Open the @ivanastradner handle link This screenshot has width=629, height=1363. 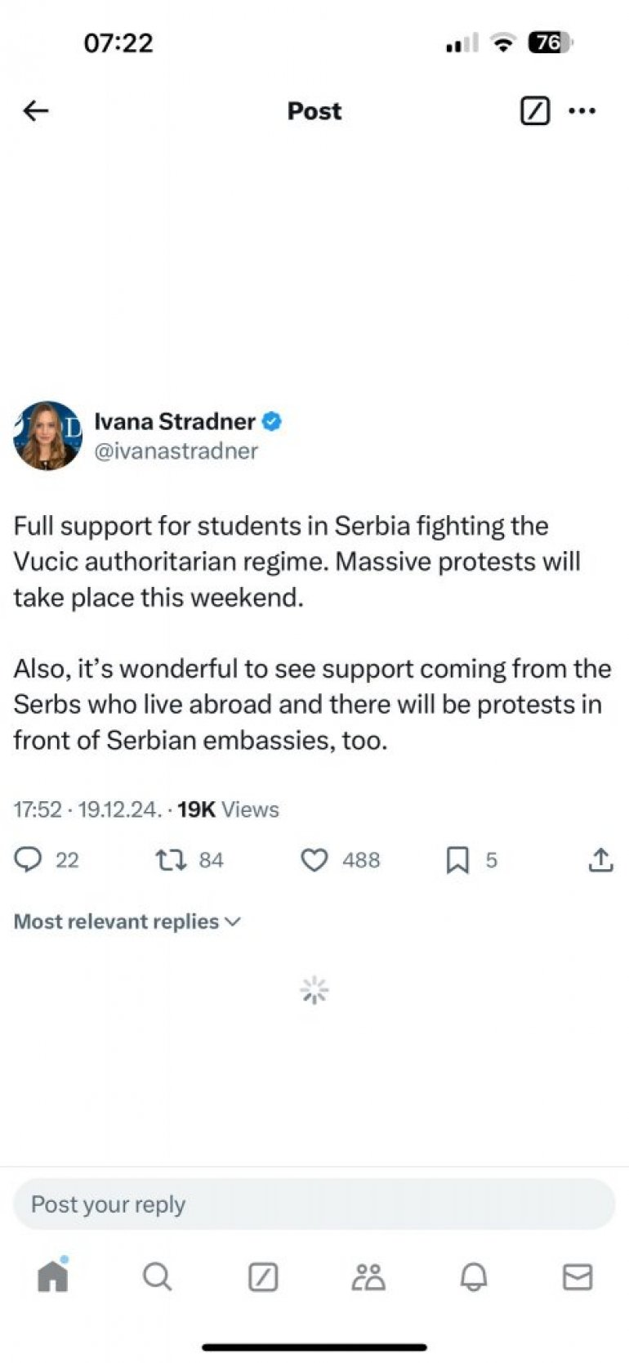coord(176,451)
